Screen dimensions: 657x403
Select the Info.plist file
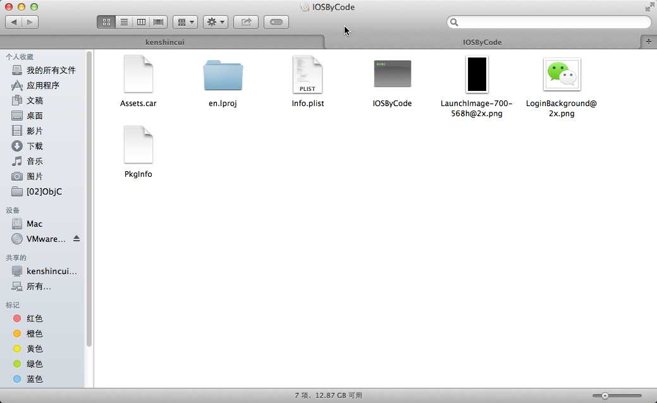[x=307, y=81]
